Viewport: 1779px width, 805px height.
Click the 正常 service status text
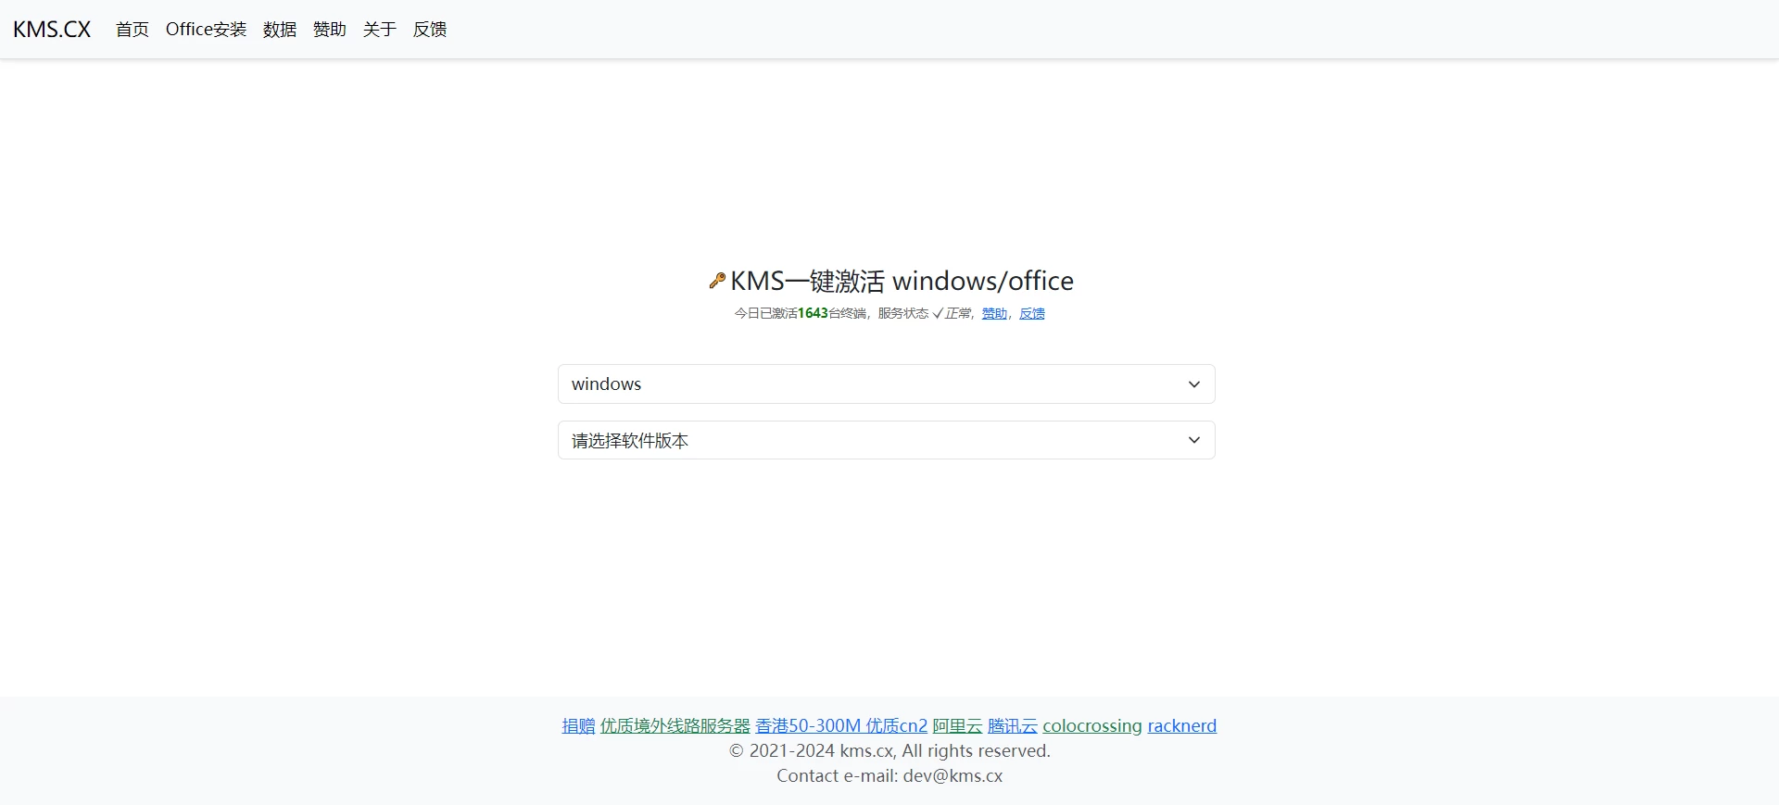(957, 313)
